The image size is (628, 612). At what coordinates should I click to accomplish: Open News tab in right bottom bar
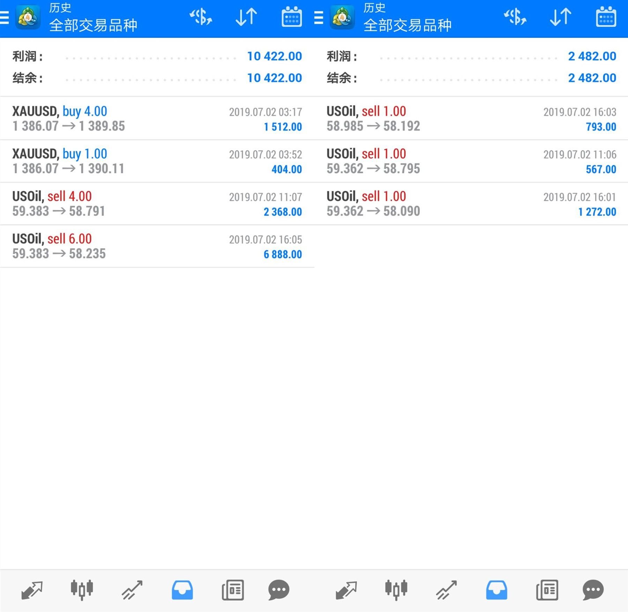[x=547, y=590]
